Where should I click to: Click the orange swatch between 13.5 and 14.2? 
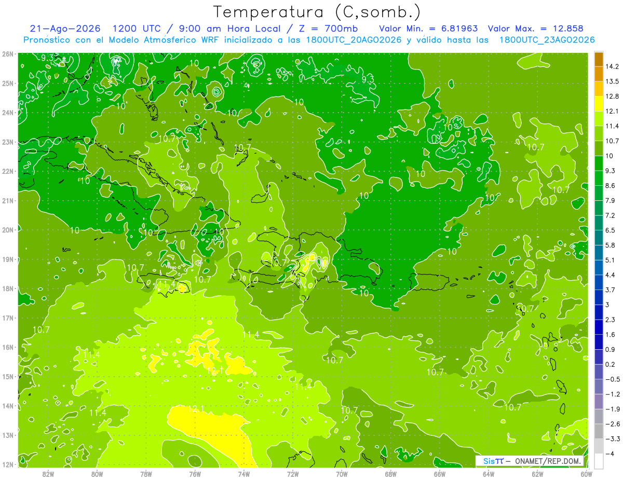599,74
